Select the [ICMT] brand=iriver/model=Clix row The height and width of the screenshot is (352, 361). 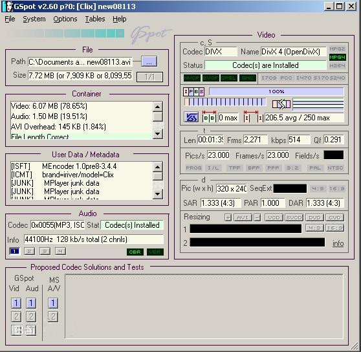82,175
